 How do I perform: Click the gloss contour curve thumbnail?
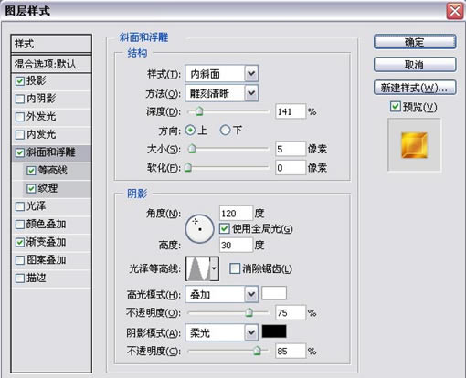coord(198,268)
